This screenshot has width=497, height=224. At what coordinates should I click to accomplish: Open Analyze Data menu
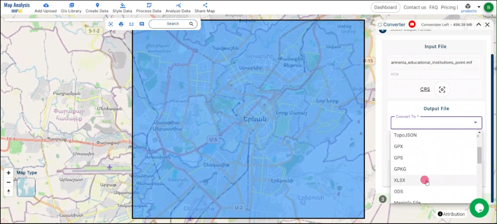[x=178, y=8]
